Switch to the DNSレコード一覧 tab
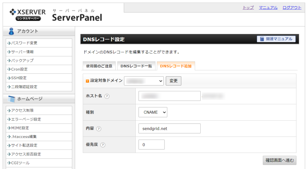This screenshot has height=169, width=308. click(136, 66)
